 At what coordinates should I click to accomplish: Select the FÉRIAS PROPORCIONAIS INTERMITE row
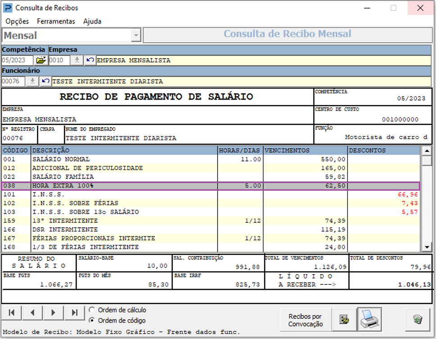211,238
